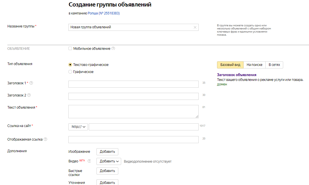Switch to Базовый вид preview tab
309x185 pixels.
click(230, 65)
